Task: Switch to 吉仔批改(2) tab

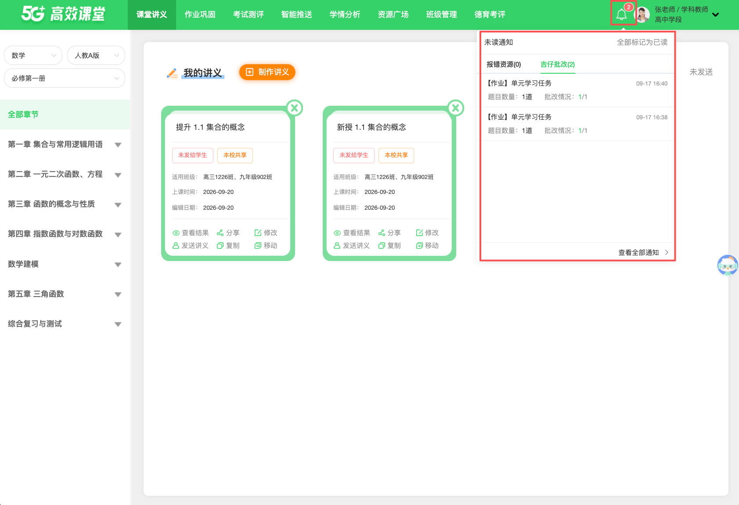Action: [558, 64]
